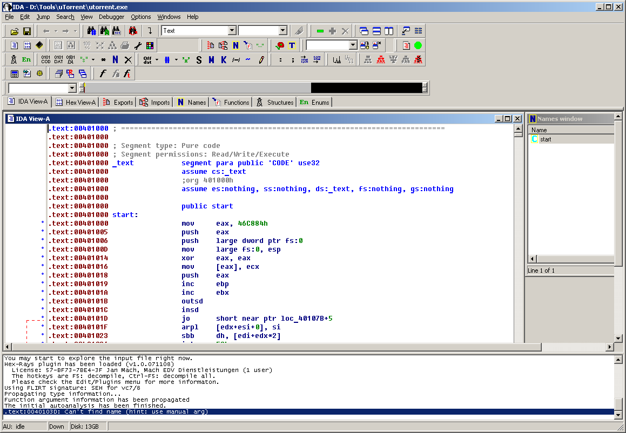Switch to the Enums tab
The width and height of the screenshot is (626, 433).
314,103
